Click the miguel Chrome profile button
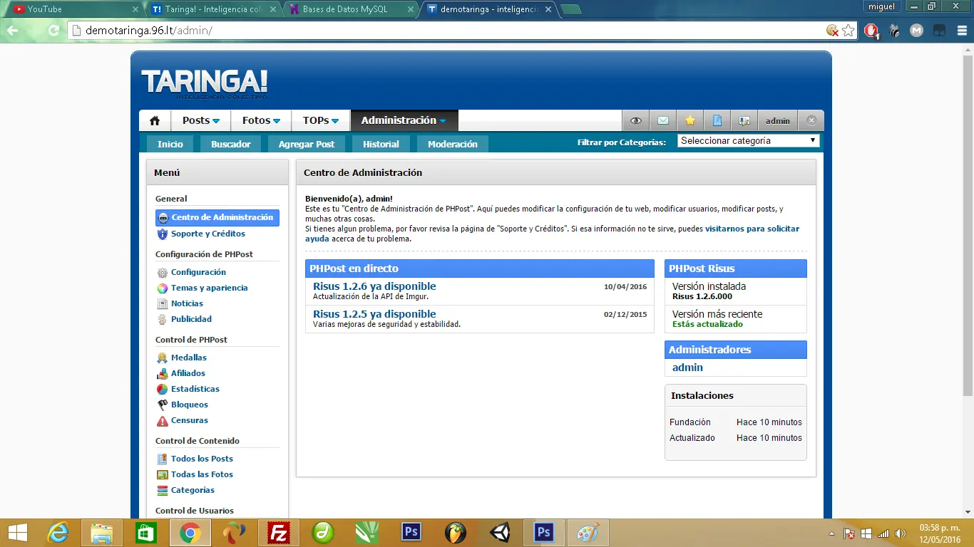974x547 pixels. pyautogui.click(x=883, y=6)
